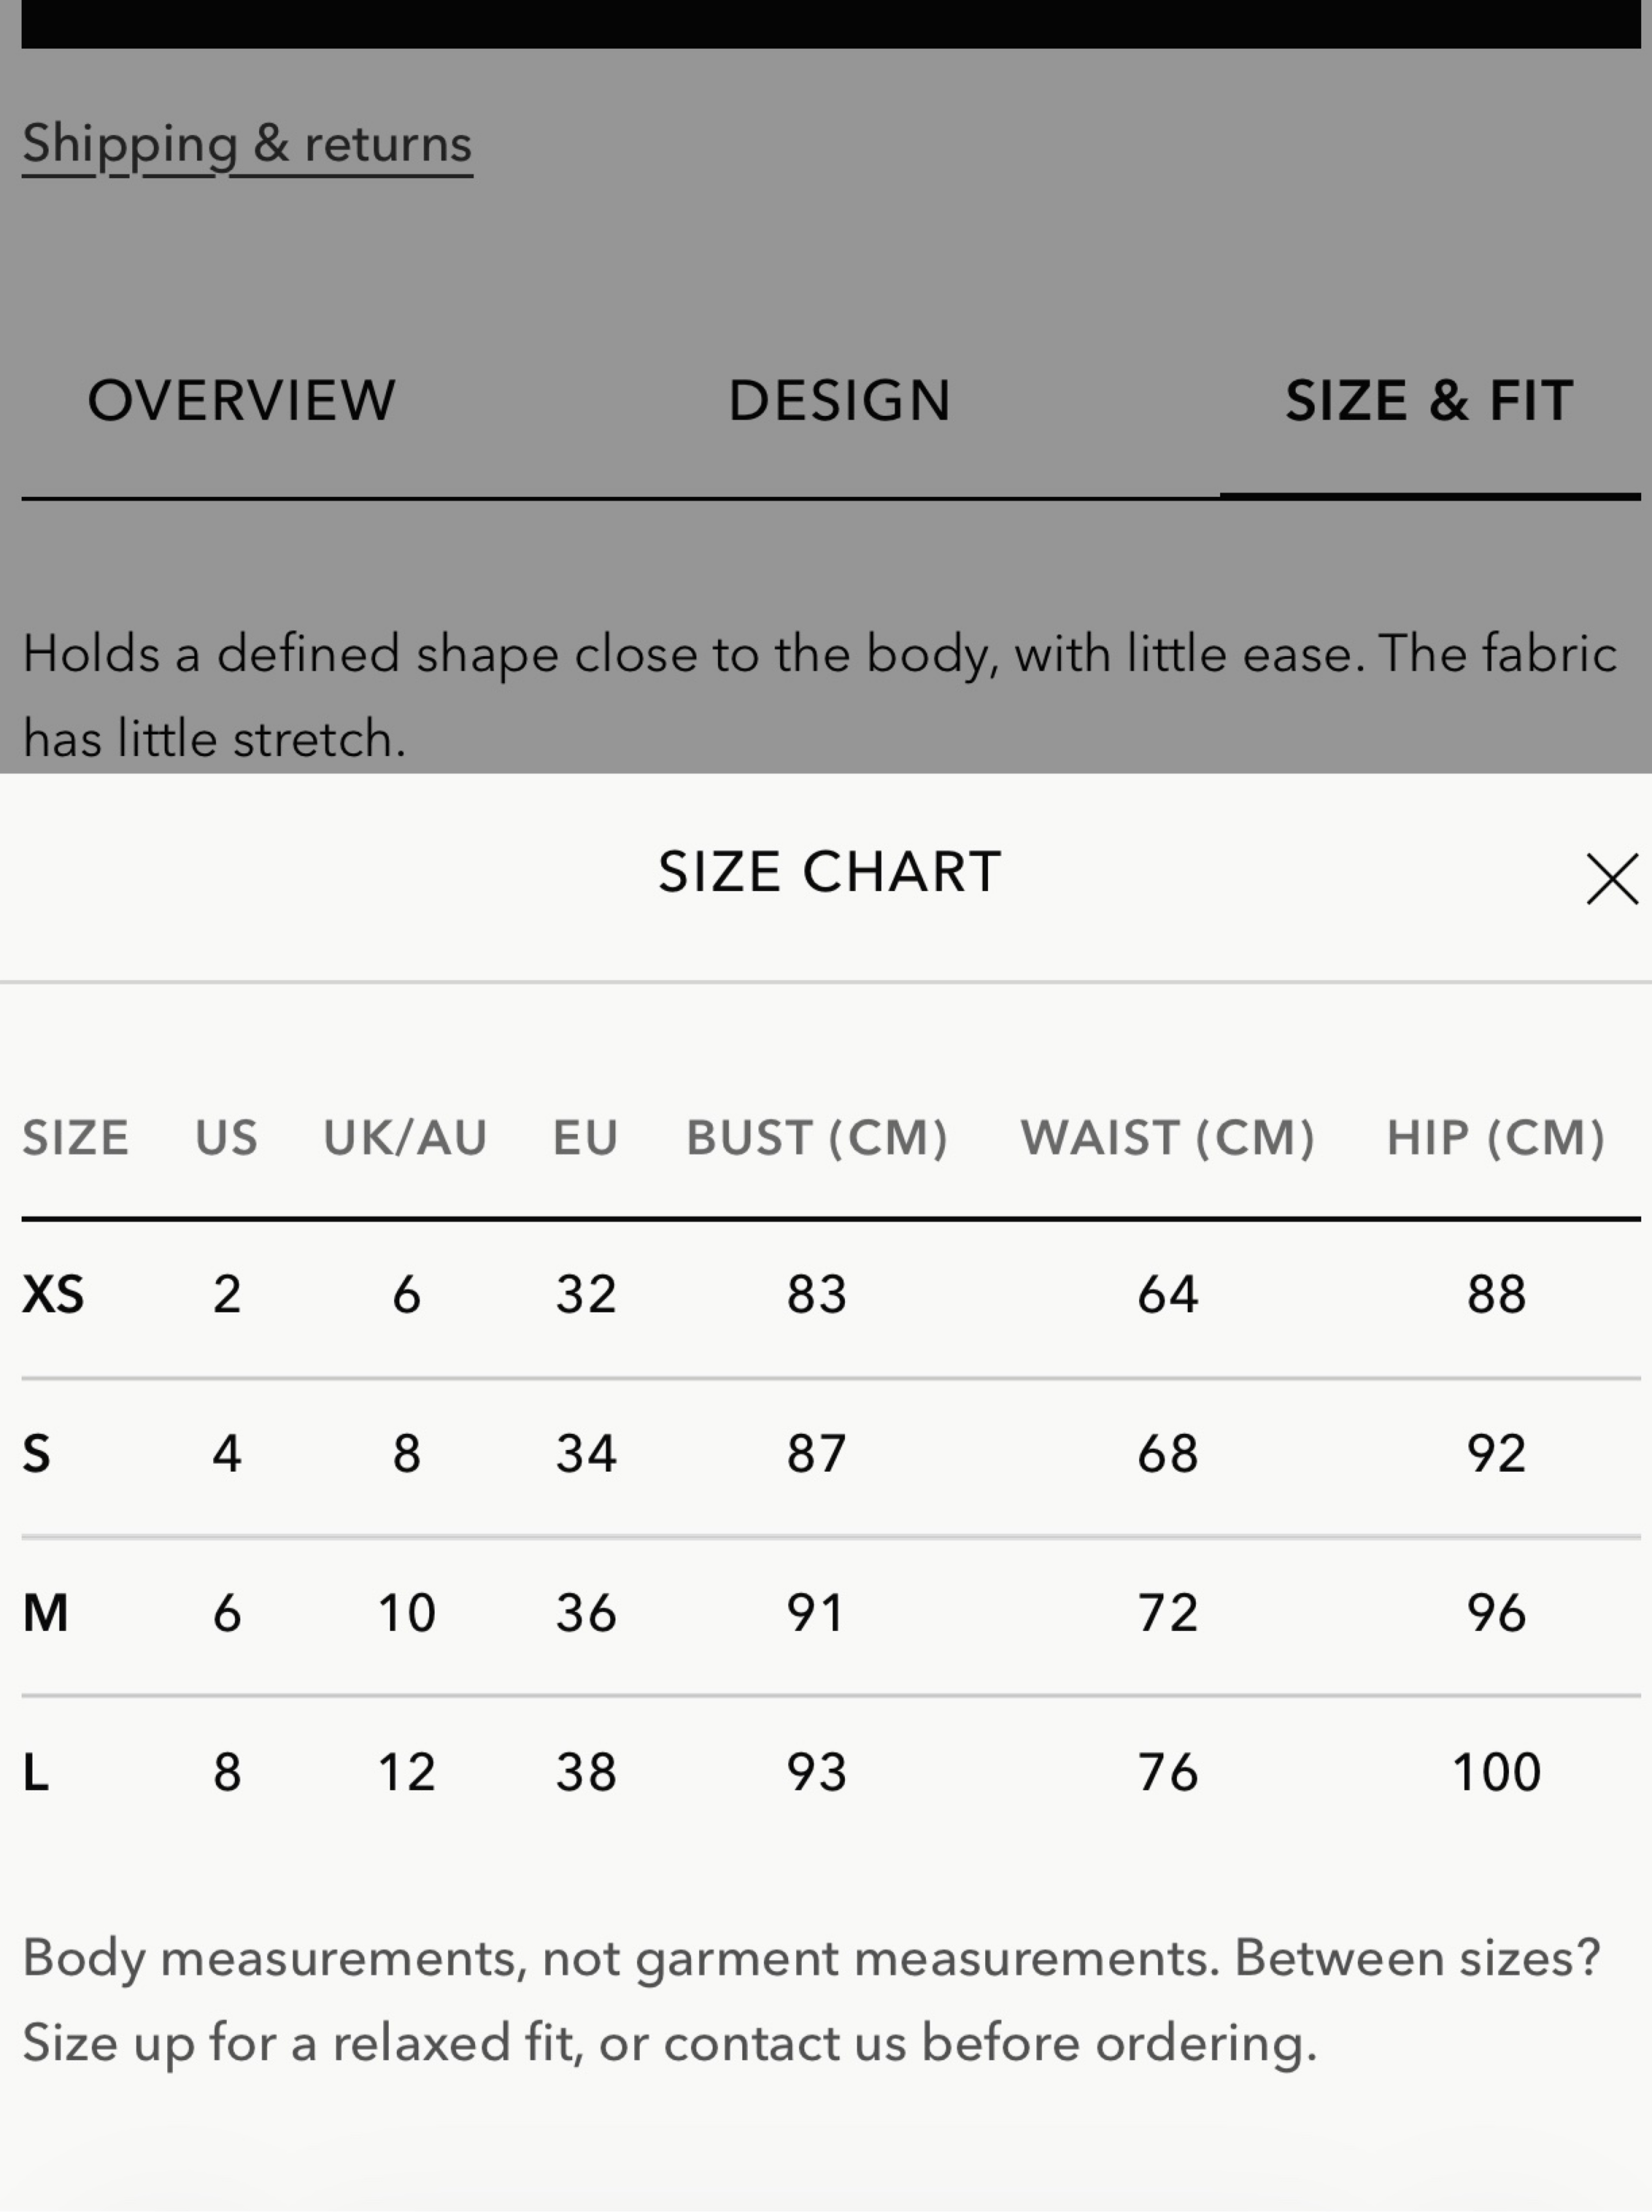
Task: Click the EU column header
Action: click(586, 1138)
